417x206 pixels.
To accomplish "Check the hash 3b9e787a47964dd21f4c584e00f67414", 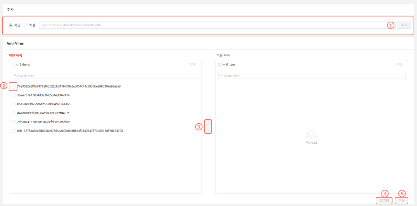I will coord(14,95).
